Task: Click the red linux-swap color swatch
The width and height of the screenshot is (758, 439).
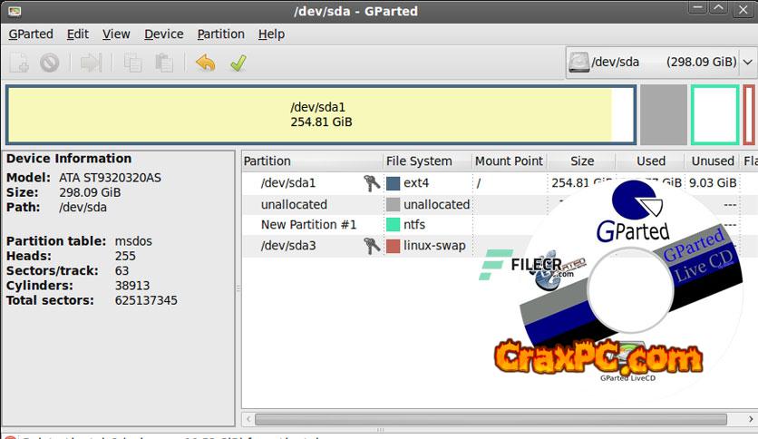Action: pos(393,246)
